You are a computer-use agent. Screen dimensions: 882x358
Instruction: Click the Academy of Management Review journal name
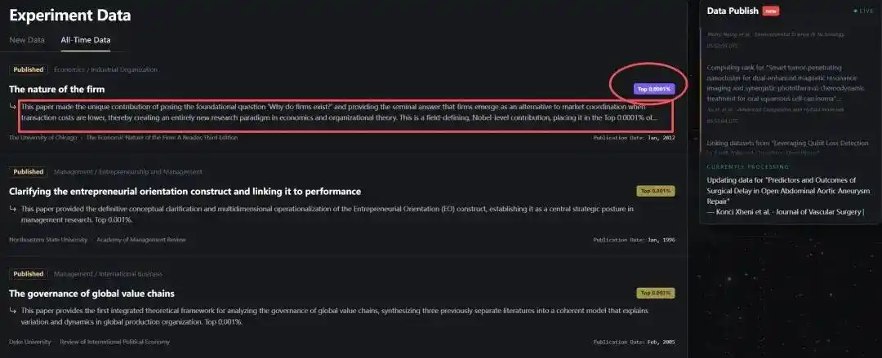(x=141, y=240)
